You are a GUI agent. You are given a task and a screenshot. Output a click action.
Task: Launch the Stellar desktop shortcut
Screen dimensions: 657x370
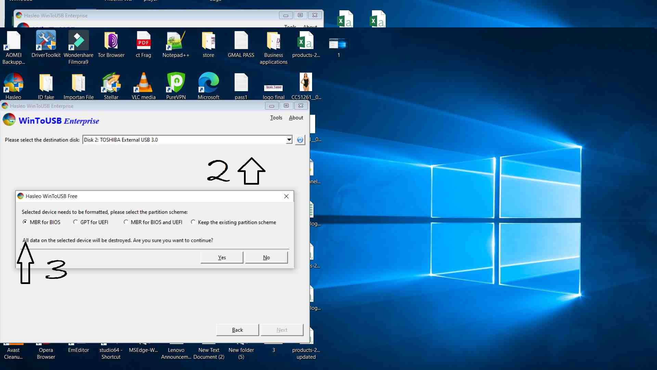(x=111, y=86)
